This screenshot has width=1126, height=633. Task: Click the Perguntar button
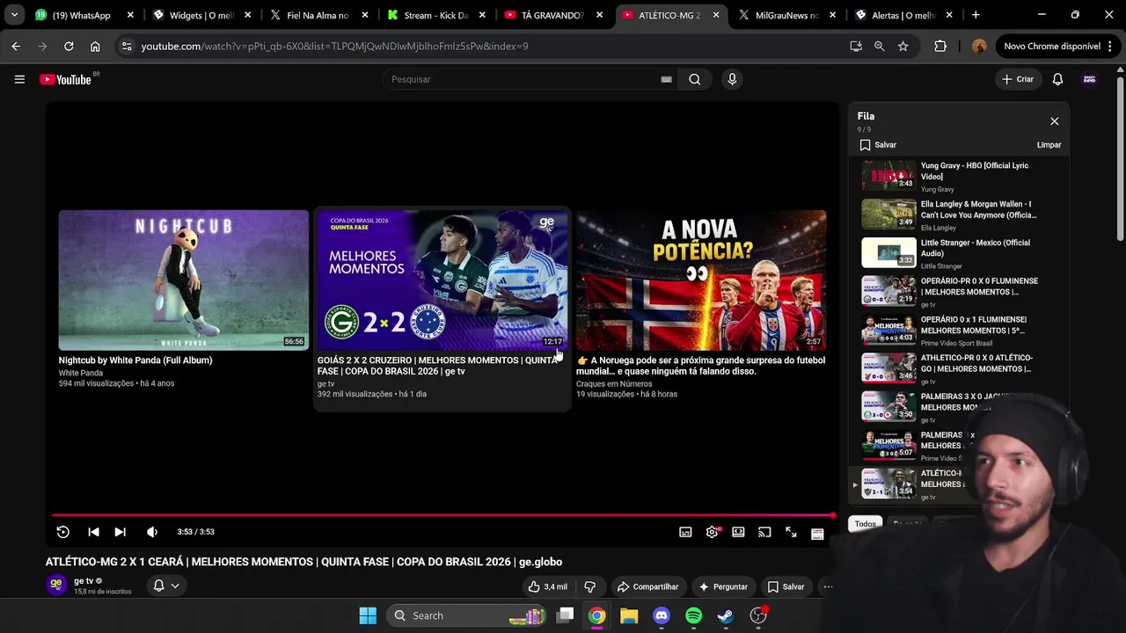pos(723,586)
